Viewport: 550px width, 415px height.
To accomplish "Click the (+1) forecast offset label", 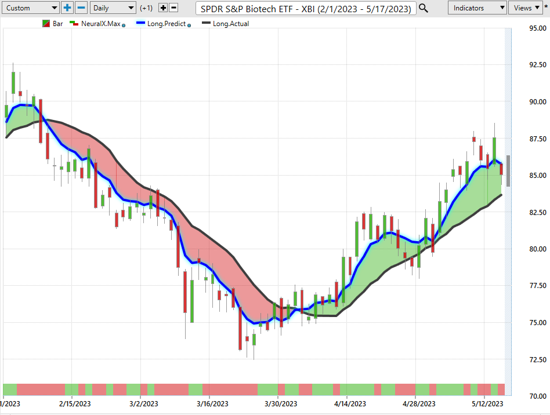I will (x=146, y=8).
